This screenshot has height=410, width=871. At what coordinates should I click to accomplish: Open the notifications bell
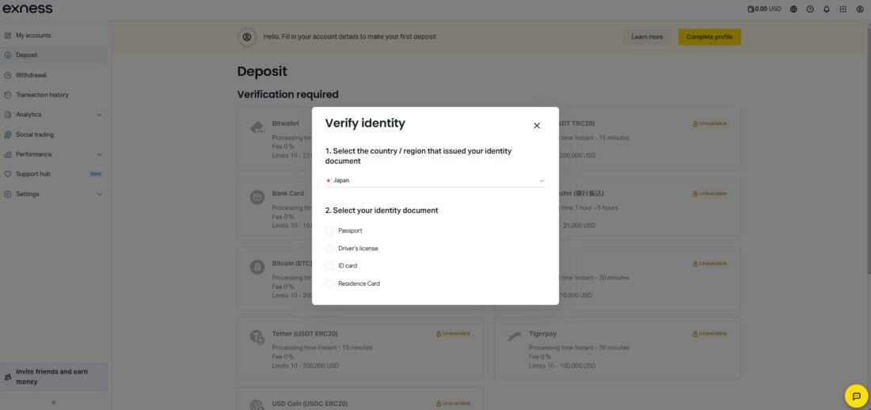coord(827,9)
